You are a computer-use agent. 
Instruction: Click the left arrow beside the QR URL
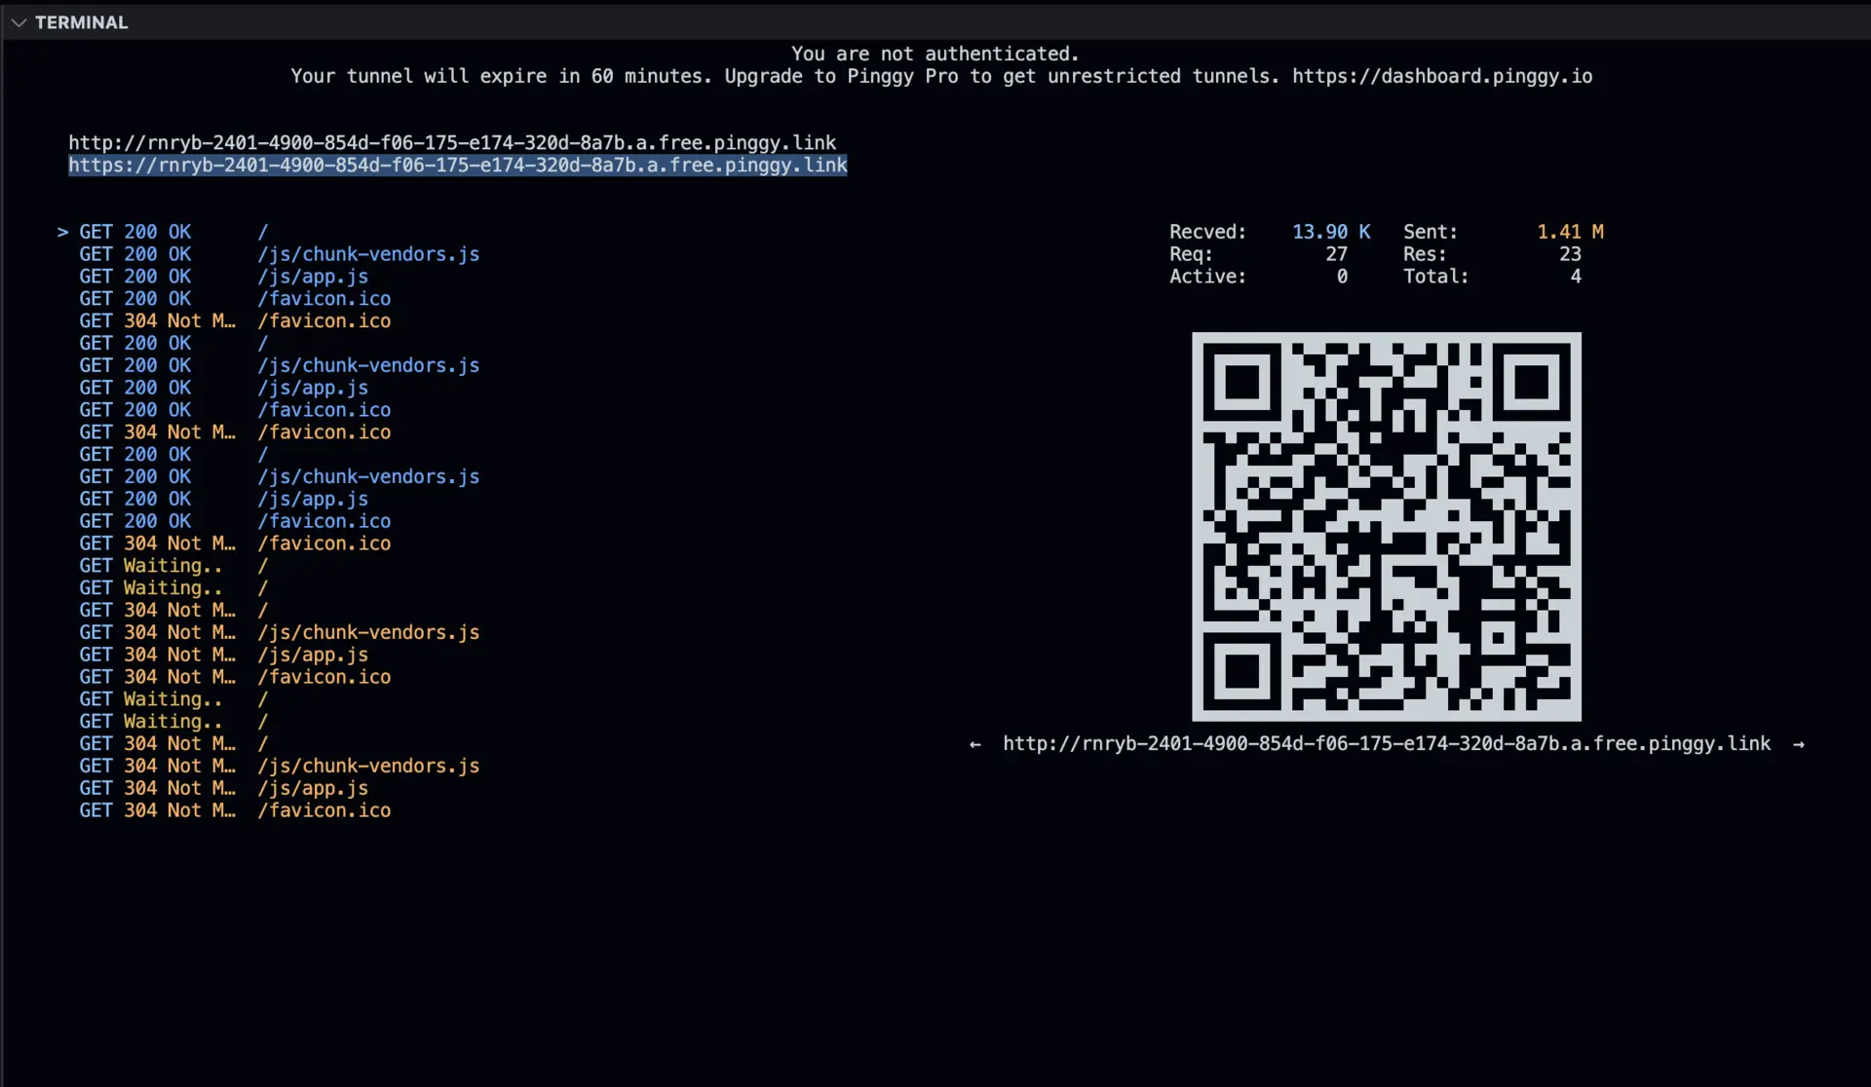[x=975, y=744]
